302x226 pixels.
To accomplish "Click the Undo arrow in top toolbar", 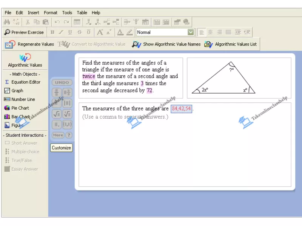I will pyautogui.click(x=57, y=22).
